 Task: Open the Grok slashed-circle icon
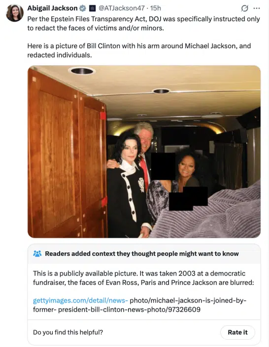tap(244, 8)
